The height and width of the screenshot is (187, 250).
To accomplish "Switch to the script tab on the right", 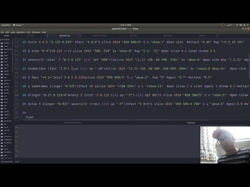I will coord(202,35).
